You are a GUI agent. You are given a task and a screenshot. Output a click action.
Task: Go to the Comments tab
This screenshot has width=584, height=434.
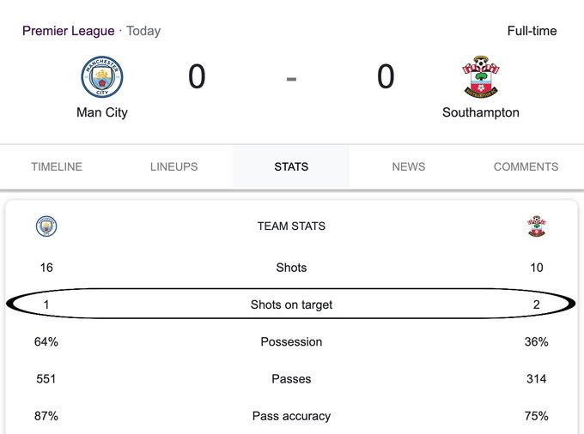tap(526, 166)
